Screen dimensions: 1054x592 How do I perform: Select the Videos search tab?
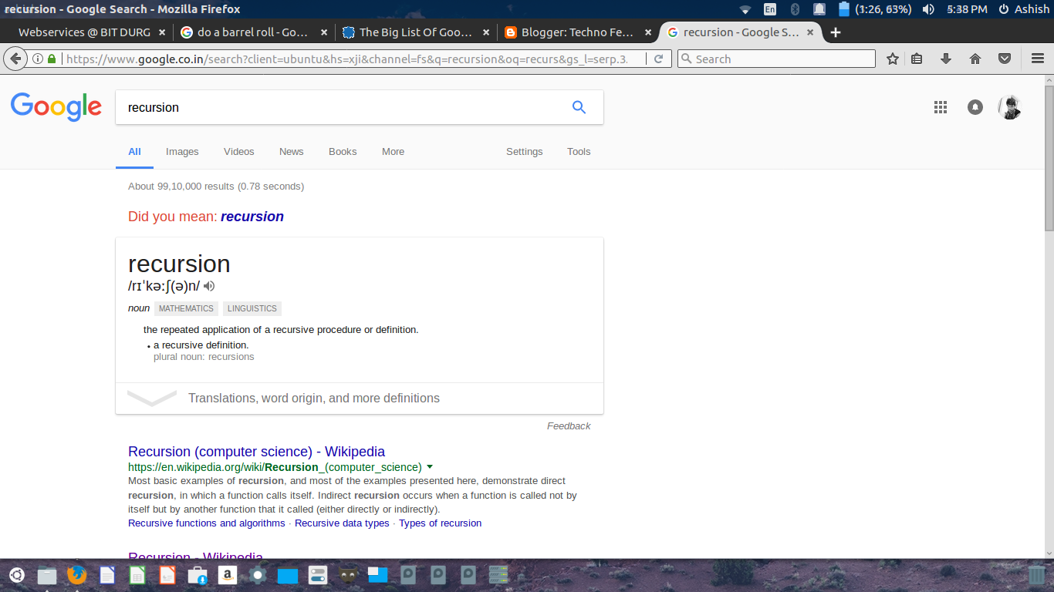click(239, 152)
